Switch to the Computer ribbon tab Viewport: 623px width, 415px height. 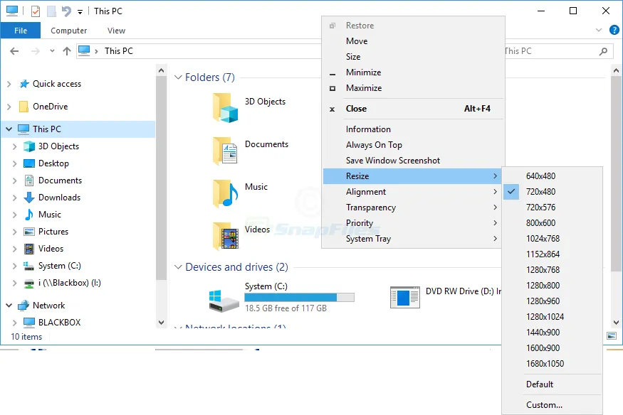69,31
